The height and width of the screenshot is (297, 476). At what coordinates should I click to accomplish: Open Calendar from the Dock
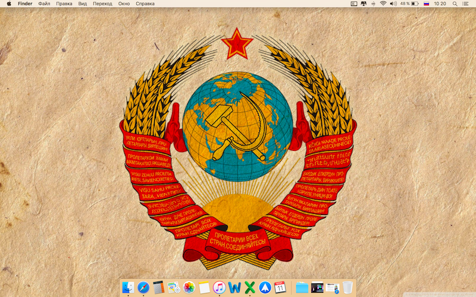coord(280,287)
